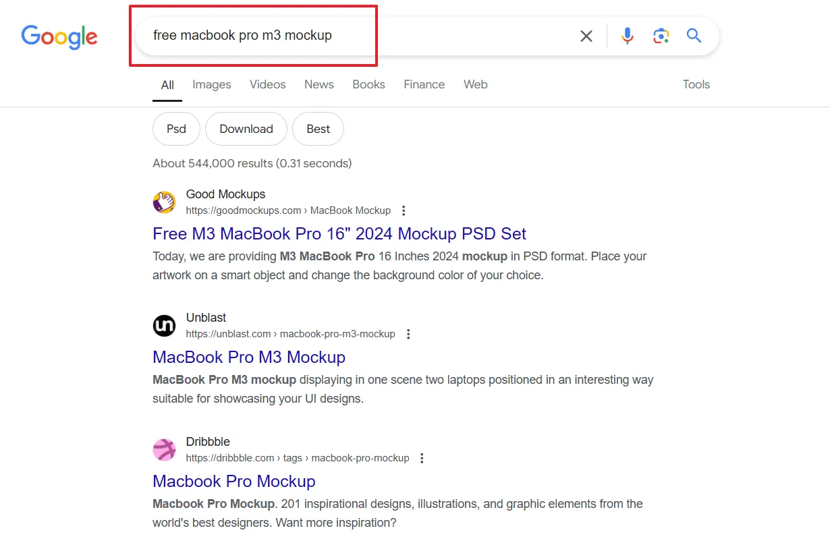
Task: Select the Psd filter chip
Action: click(x=176, y=129)
